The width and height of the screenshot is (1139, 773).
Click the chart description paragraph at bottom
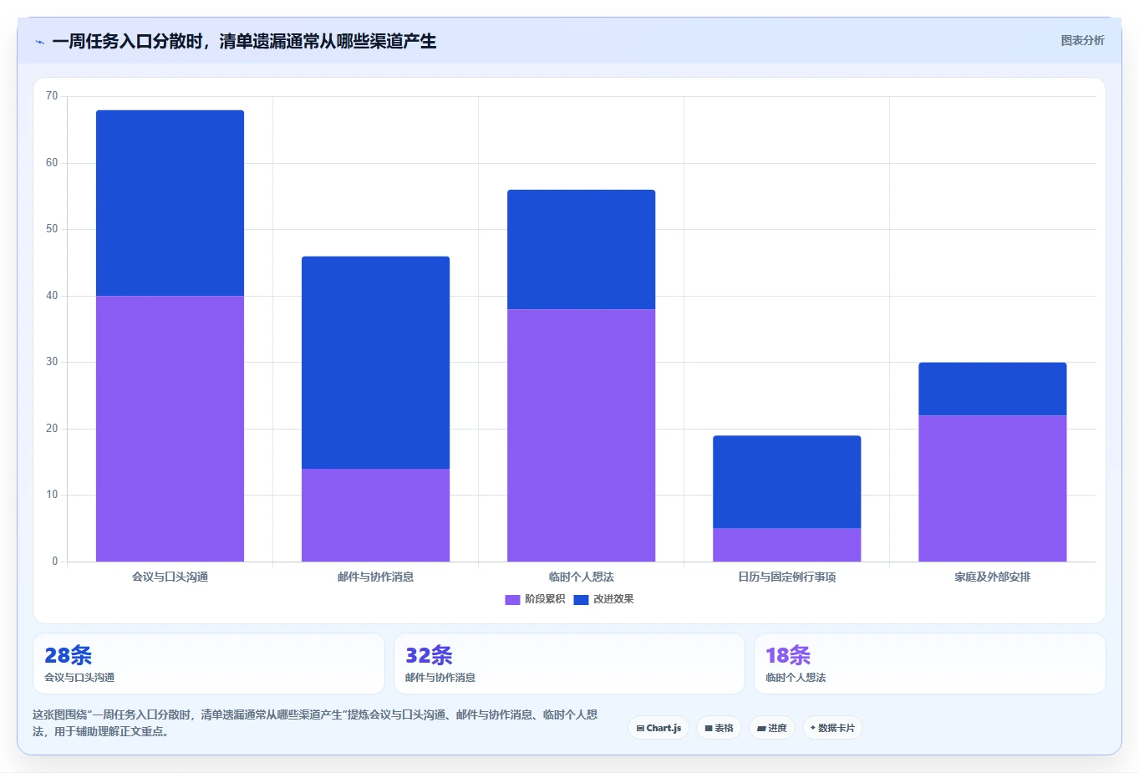click(315, 723)
